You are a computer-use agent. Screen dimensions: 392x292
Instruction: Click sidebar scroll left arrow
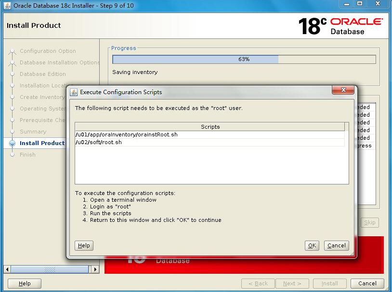tap(7, 269)
